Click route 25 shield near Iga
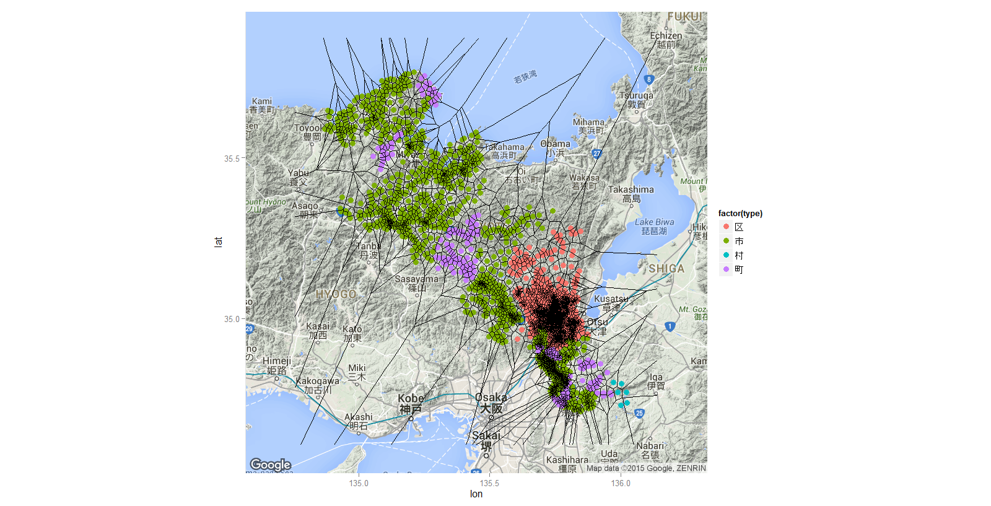The image size is (991, 506). point(639,413)
